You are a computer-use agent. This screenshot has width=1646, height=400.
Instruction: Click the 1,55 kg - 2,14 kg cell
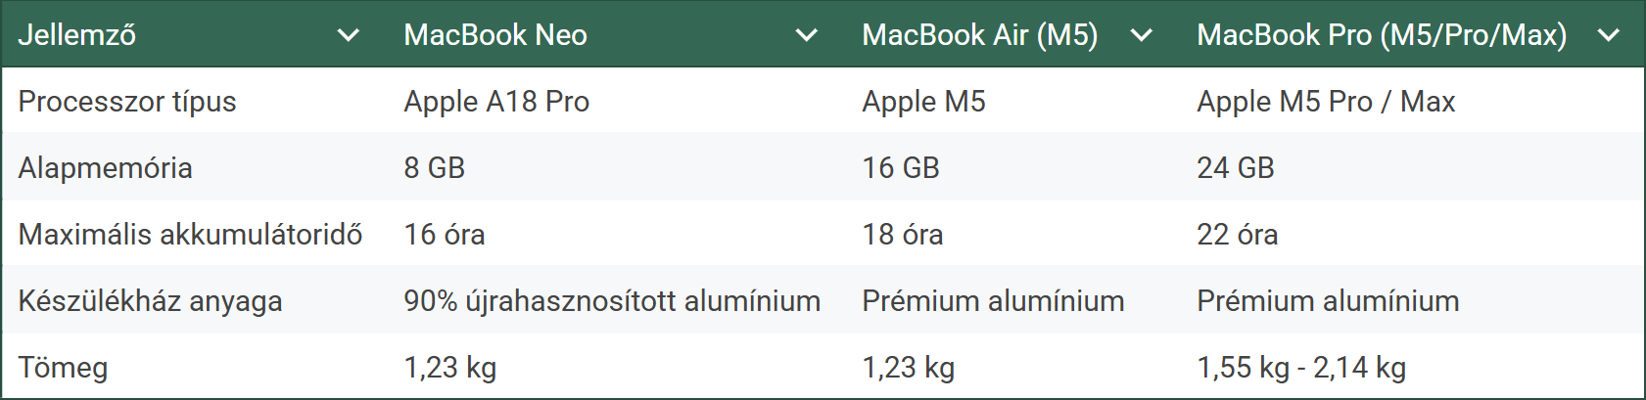[1301, 368]
